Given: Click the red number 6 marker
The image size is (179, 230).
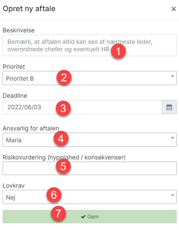Looking at the screenshot, I should point(54,195).
